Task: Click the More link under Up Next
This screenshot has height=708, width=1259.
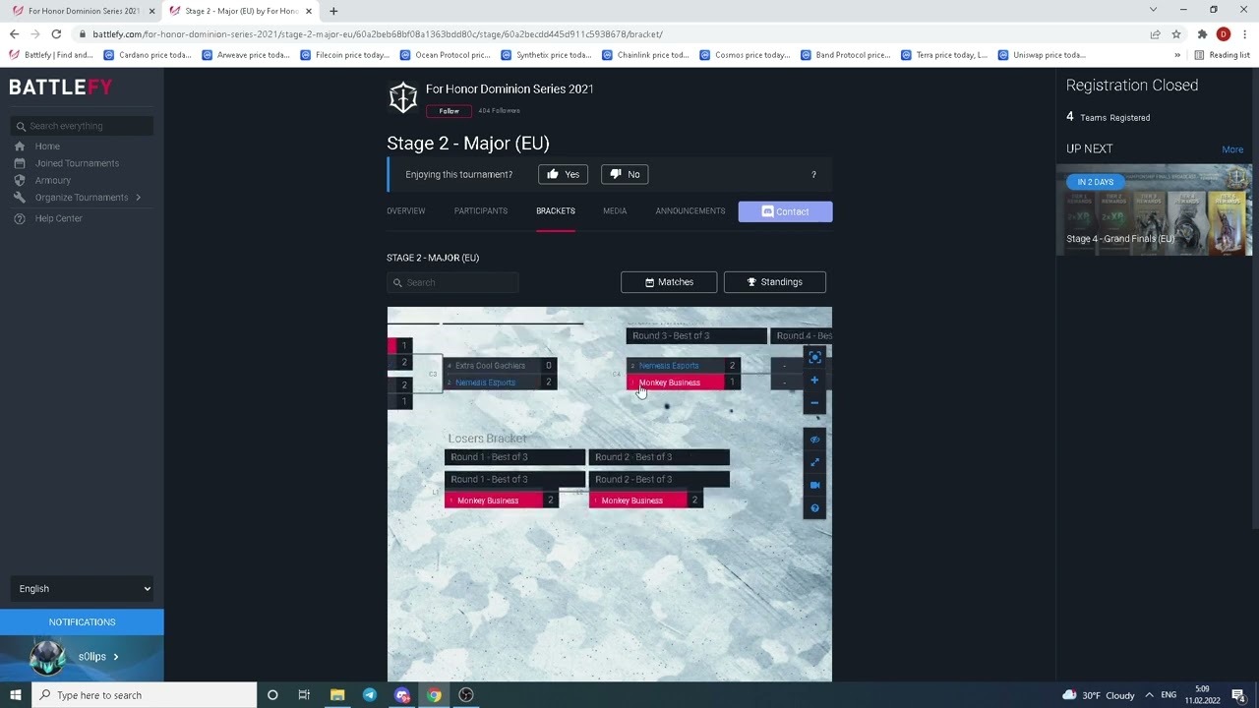Action: (x=1232, y=149)
